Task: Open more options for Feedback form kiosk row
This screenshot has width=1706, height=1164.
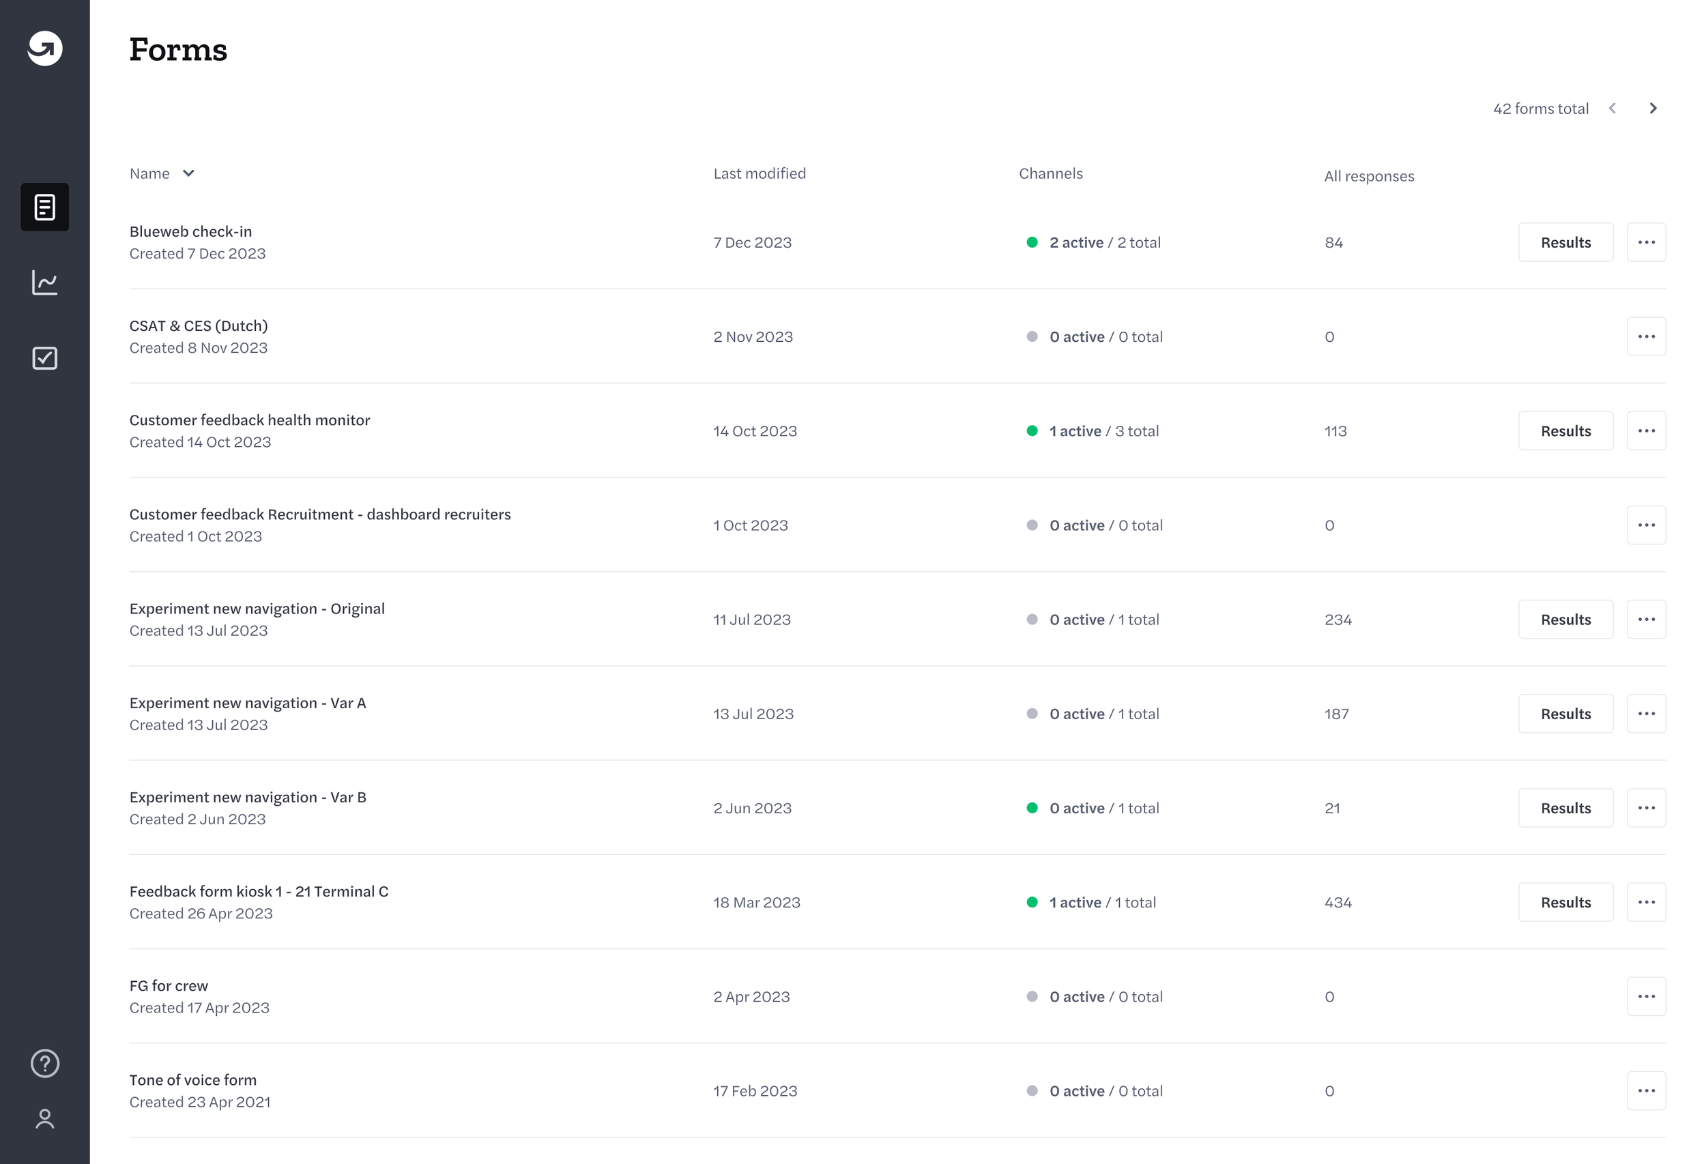Action: click(1647, 902)
